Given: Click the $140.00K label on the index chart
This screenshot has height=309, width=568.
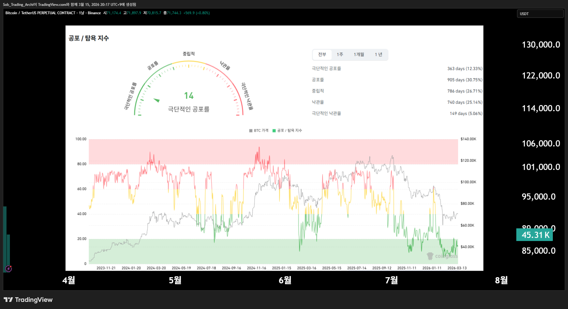Looking at the screenshot, I should 468,139.
